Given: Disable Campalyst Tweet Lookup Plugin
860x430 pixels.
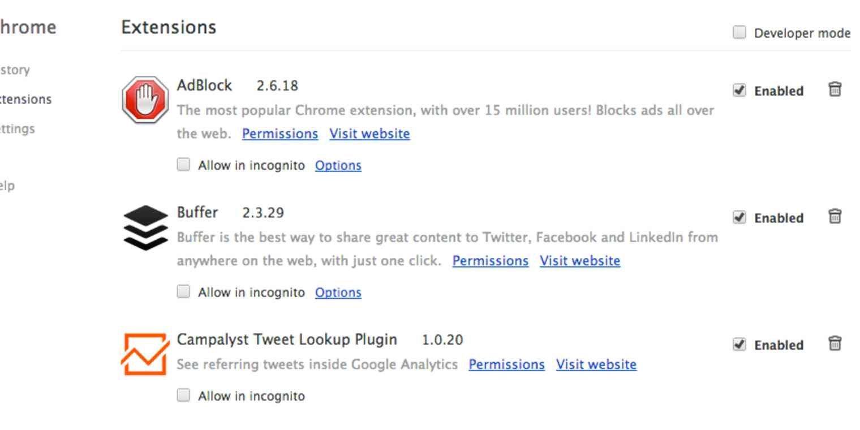Looking at the screenshot, I should (x=740, y=345).
